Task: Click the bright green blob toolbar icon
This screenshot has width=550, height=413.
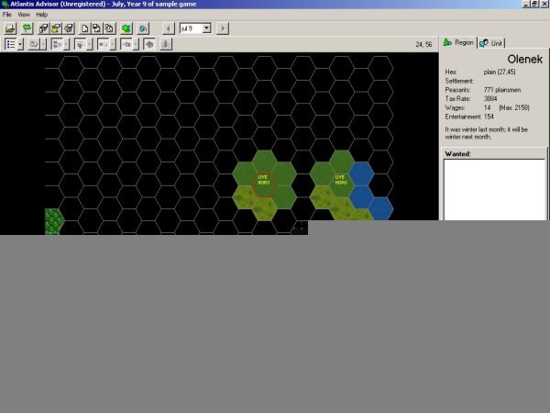Action: [x=126, y=28]
